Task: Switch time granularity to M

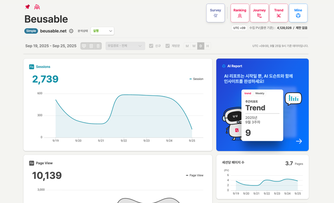Action: coord(187,46)
